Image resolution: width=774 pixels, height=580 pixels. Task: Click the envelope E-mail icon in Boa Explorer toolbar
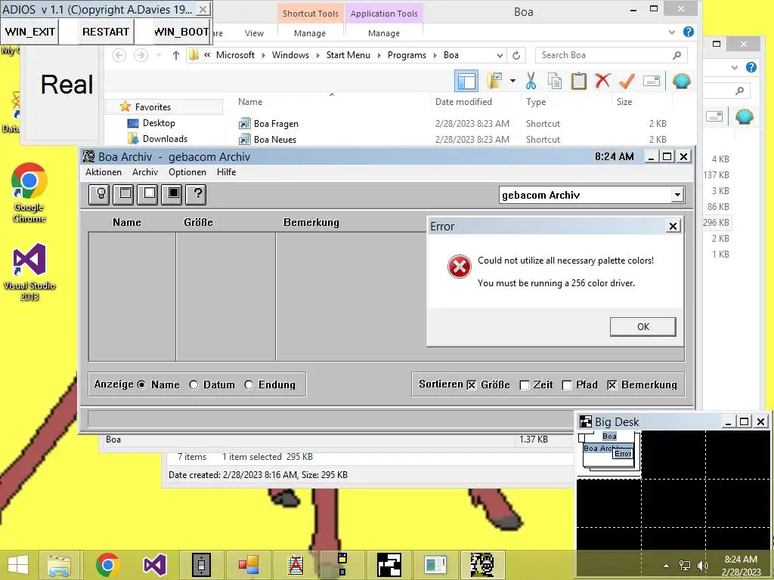coord(652,81)
